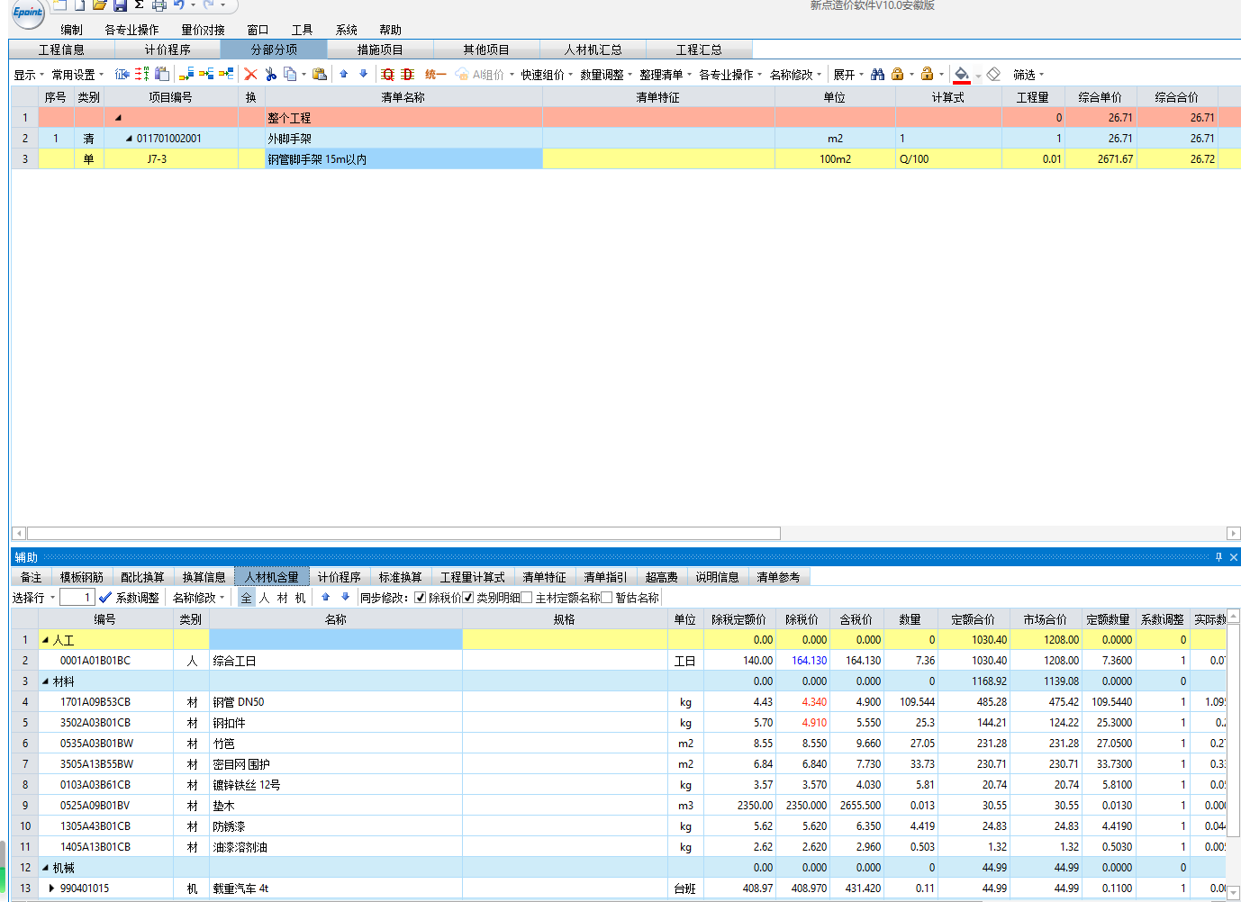Pin the 辅助 panel
This screenshot has height=902, width=1241.
(x=1218, y=557)
